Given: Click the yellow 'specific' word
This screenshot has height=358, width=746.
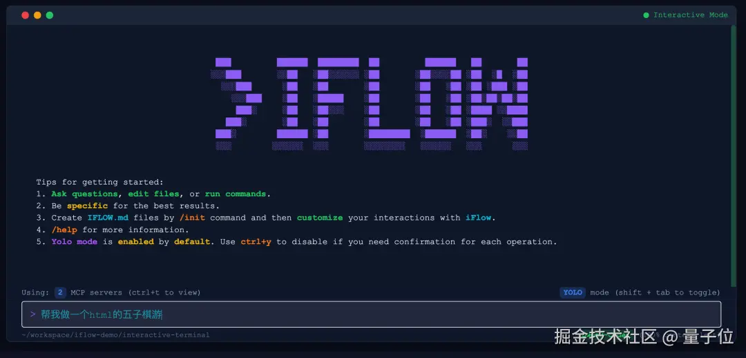Looking at the screenshot, I should [x=88, y=206].
